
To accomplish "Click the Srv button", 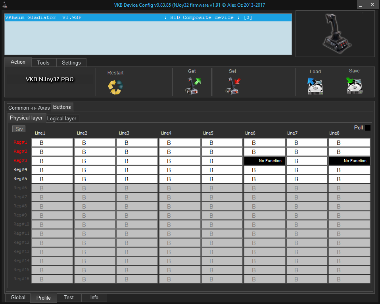I will point(19,129).
